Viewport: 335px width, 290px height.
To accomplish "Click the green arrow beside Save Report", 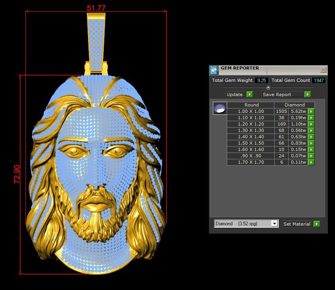I will tap(307, 95).
